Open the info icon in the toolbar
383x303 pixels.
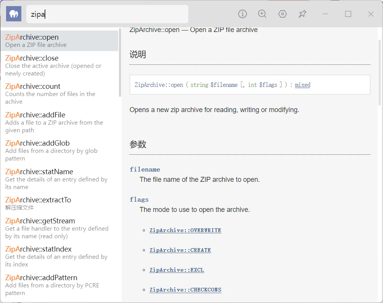point(242,14)
